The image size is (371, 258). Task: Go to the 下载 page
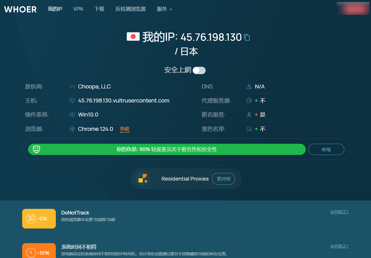tap(99, 9)
